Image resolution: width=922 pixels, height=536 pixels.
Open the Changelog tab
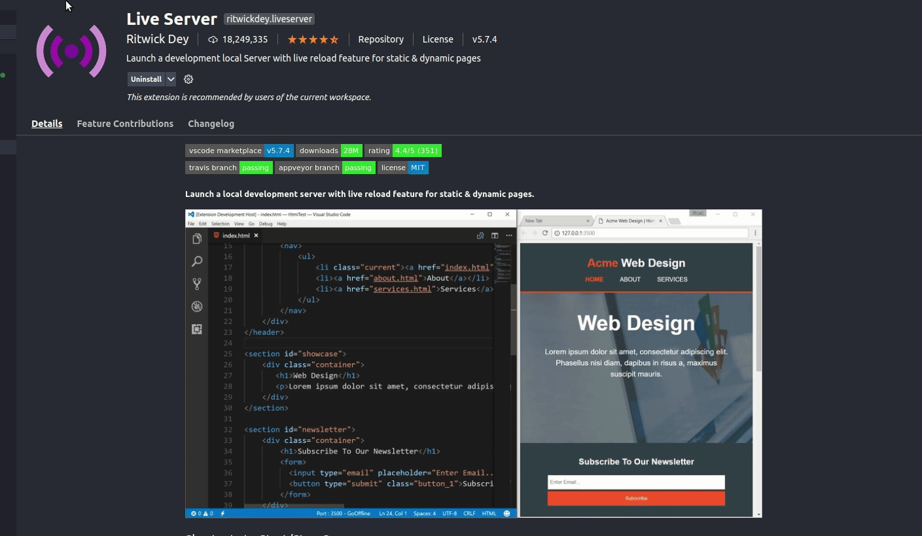(211, 124)
